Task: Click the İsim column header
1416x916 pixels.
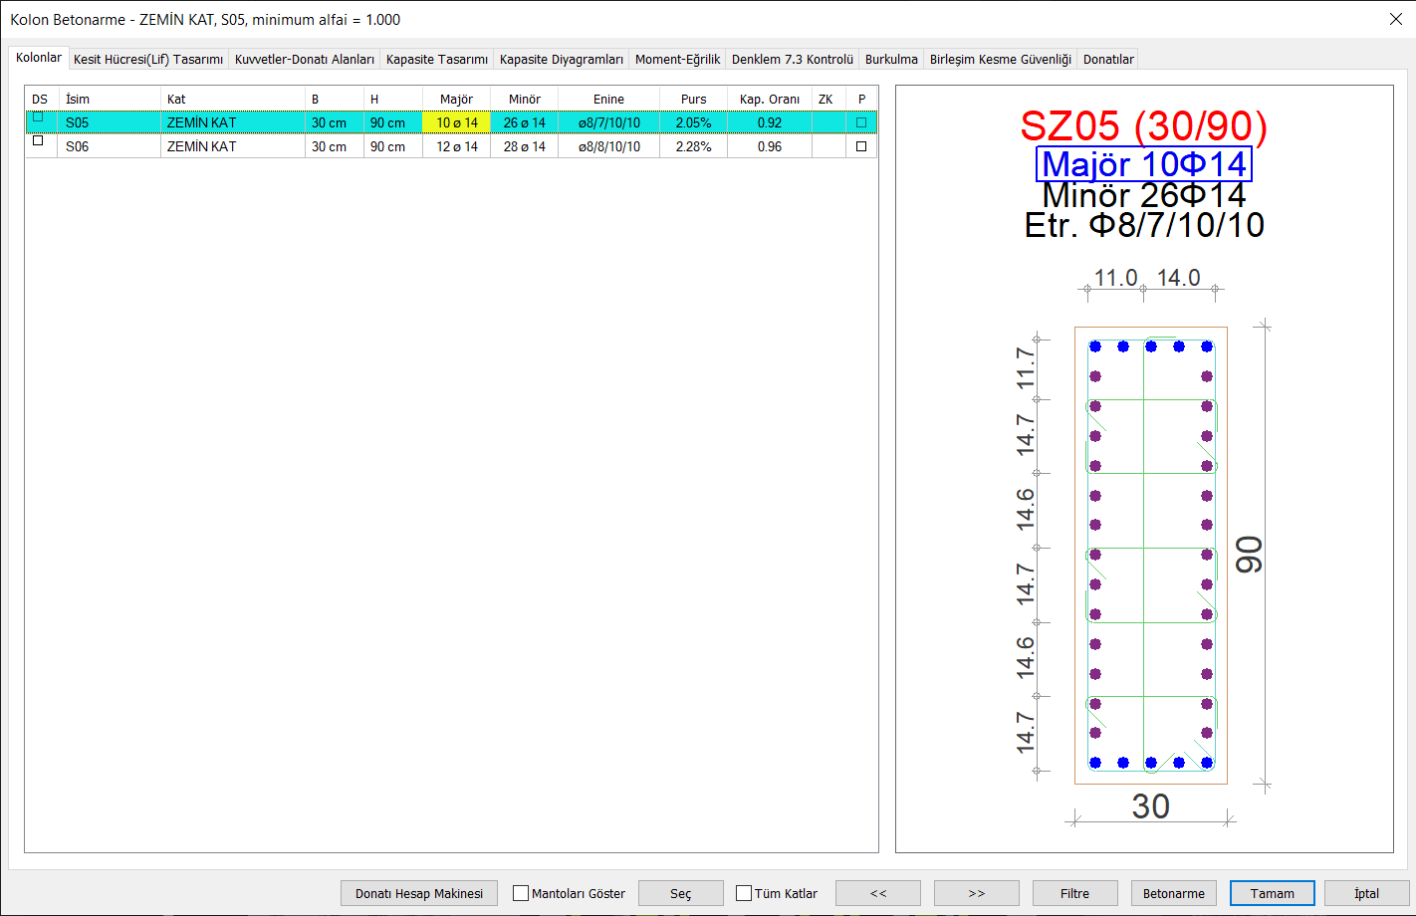Action: pyautogui.click(x=110, y=99)
